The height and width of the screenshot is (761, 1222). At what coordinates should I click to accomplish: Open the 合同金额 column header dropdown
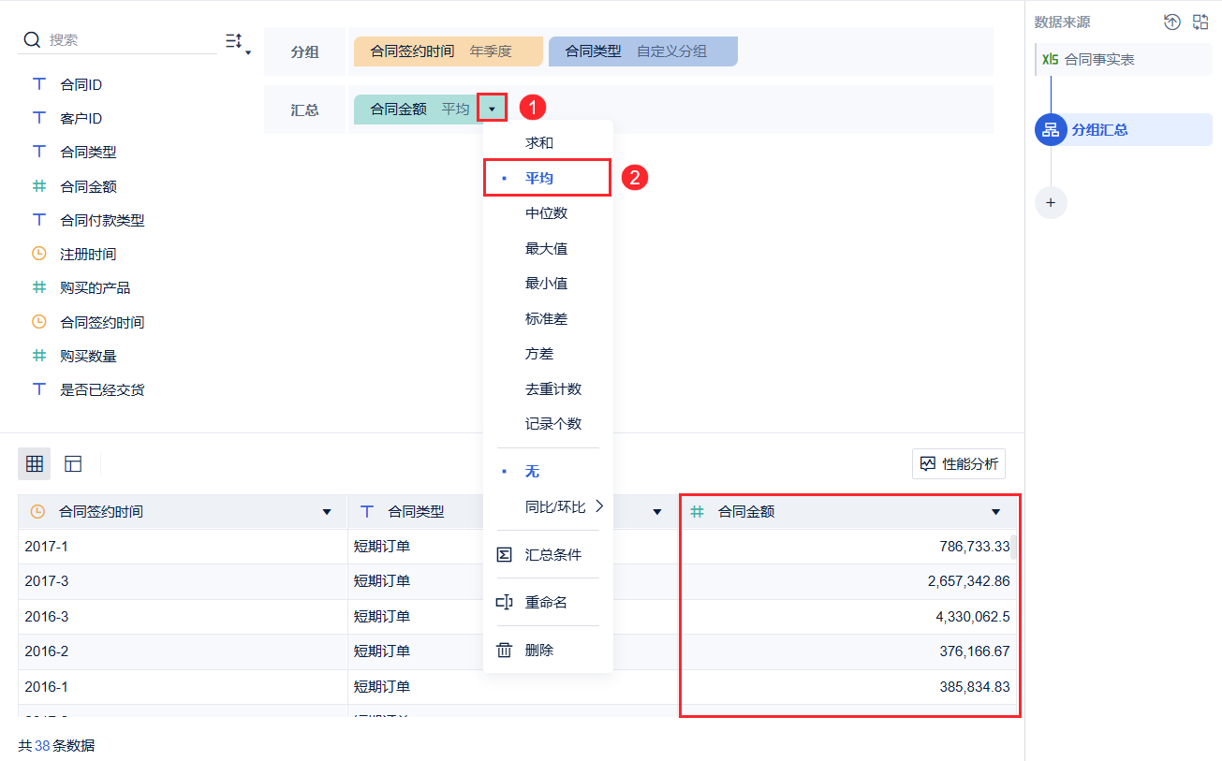pos(995,512)
